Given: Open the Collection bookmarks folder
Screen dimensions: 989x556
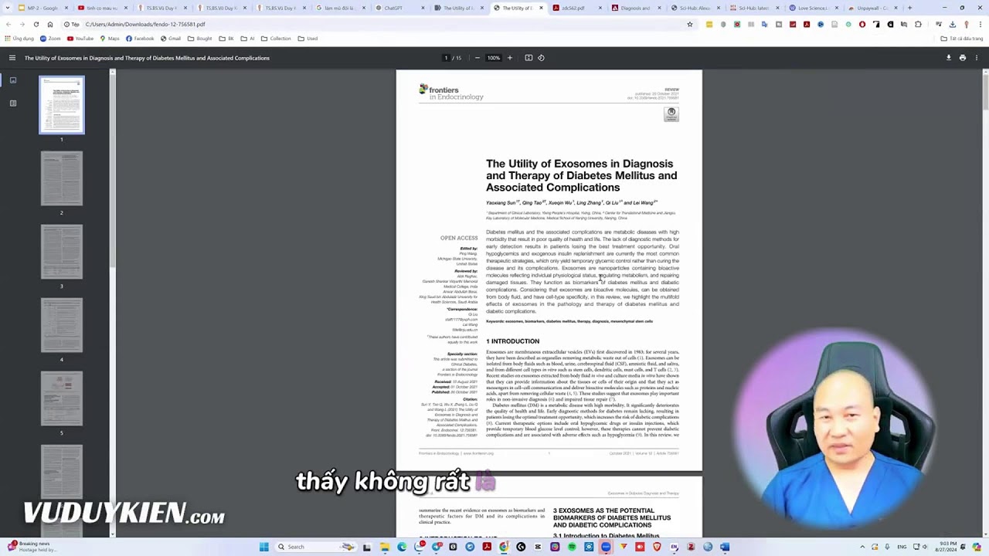Looking at the screenshot, I should pos(276,39).
